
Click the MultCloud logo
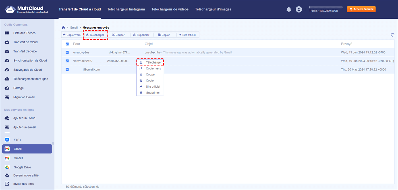coord(26,9)
